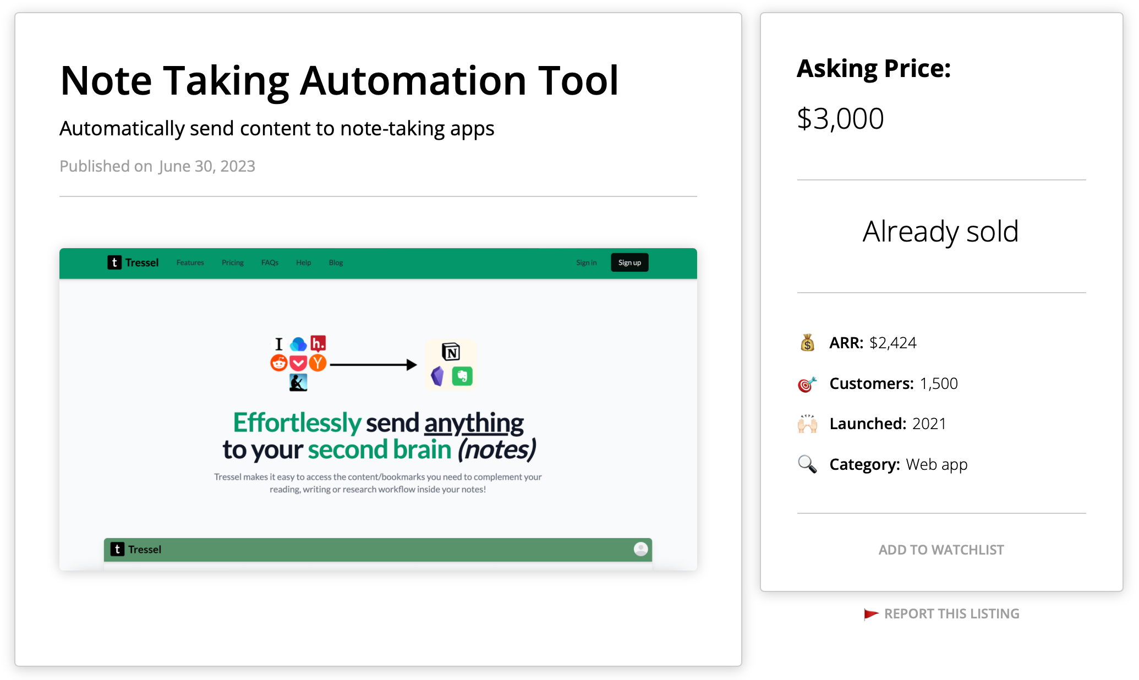The image size is (1139, 680).
Task: Click the Hypothesis h. icon
Action: coord(318,344)
